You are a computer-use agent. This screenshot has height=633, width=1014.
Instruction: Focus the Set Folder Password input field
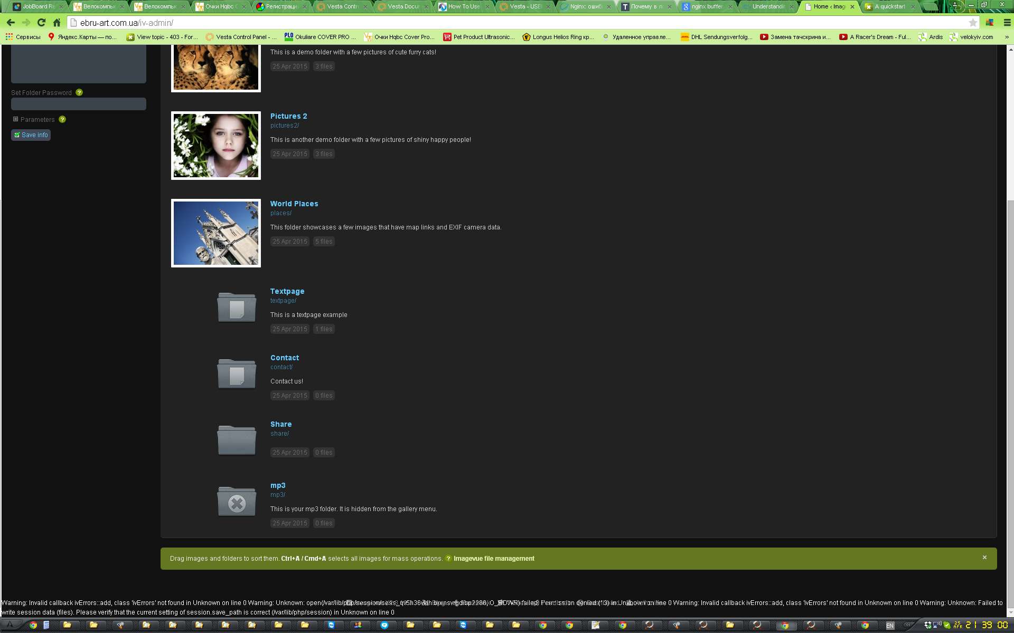pyautogui.click(x=79, y=104)
